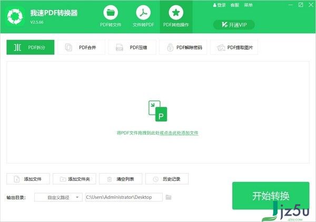316x222 pixels.
Task: Select the PDF其他操作 star icon
Action: coord(176,13)
